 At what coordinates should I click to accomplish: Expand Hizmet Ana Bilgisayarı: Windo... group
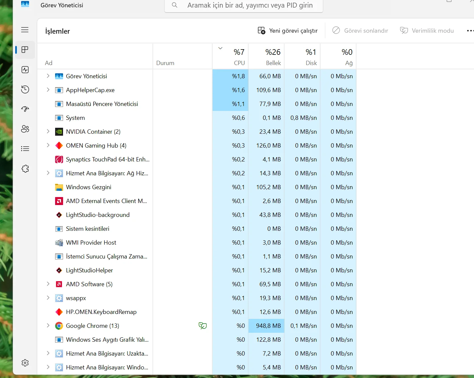point(48,367)
